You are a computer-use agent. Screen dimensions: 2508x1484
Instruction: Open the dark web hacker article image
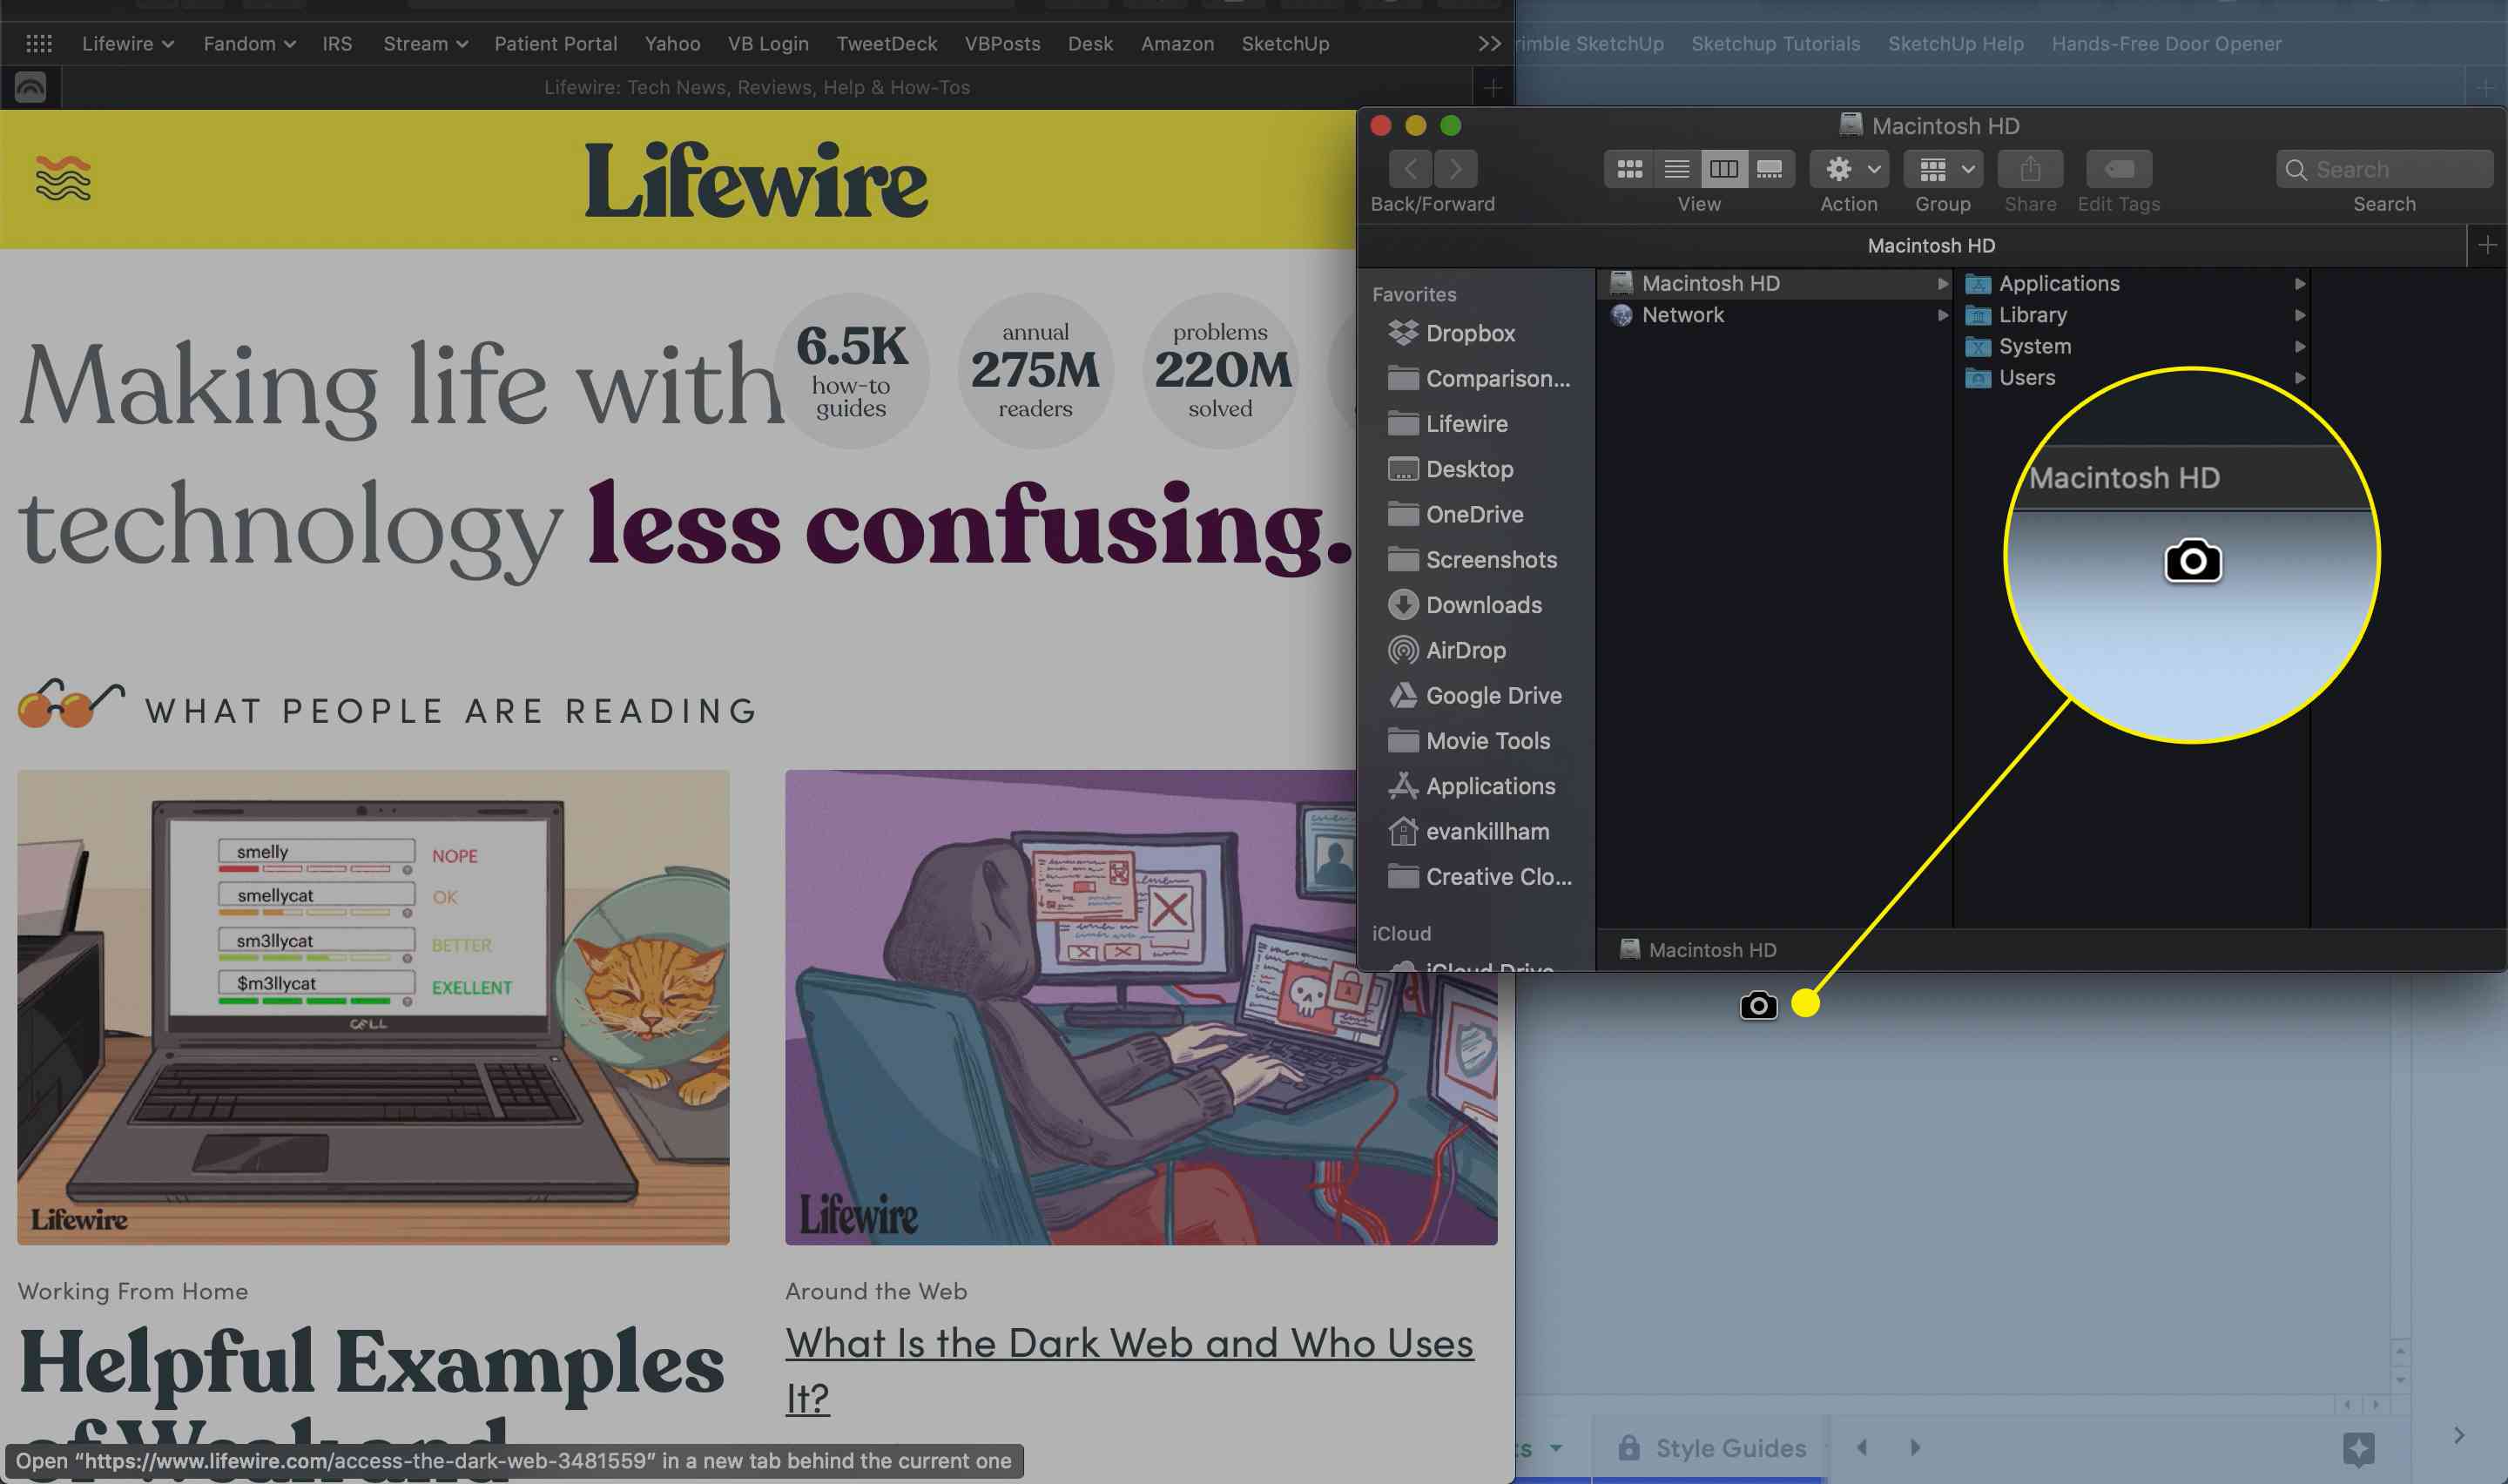tap(1141, 1007)
